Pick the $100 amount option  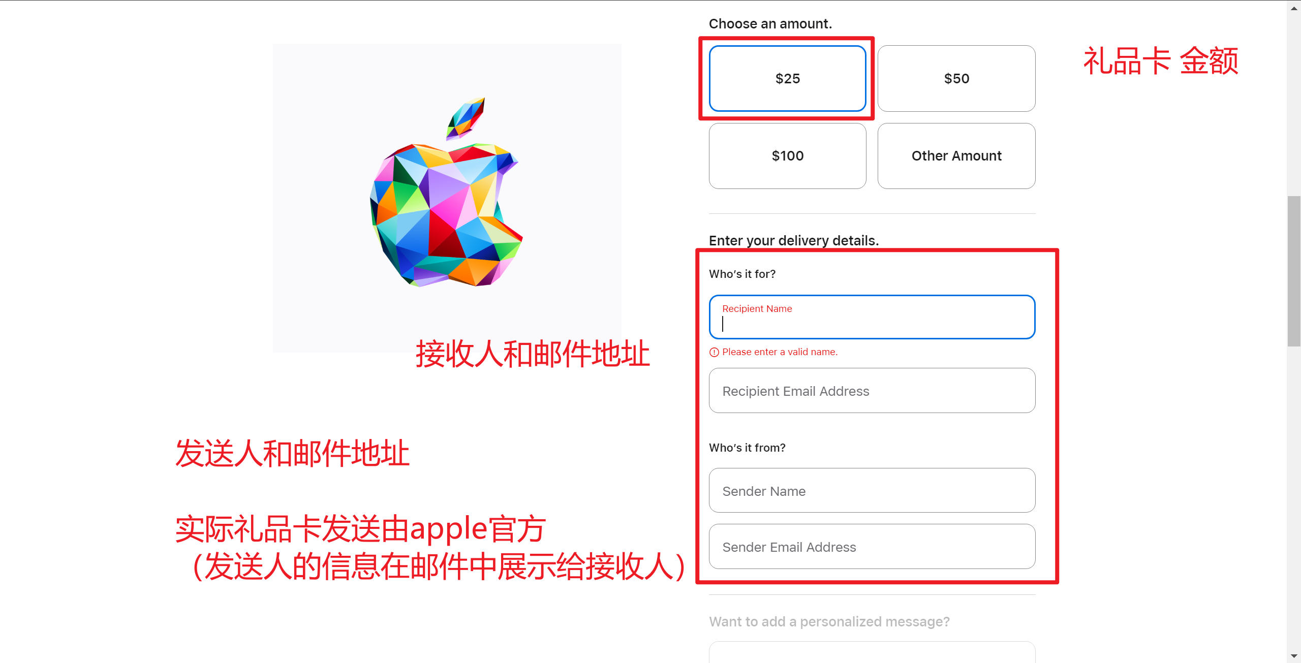[x=787, y=156]
